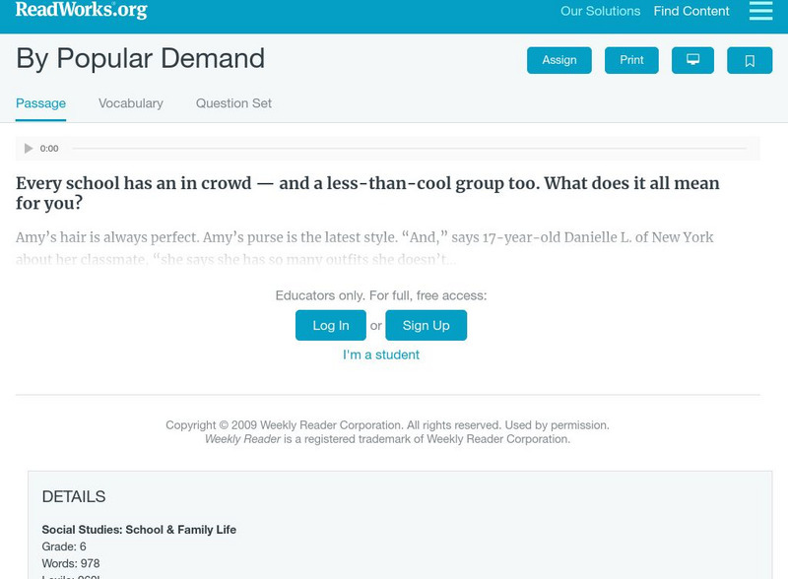This screenshot has height=579, width=788.
Task: Bookmark this passage
Action: point(751,59)
